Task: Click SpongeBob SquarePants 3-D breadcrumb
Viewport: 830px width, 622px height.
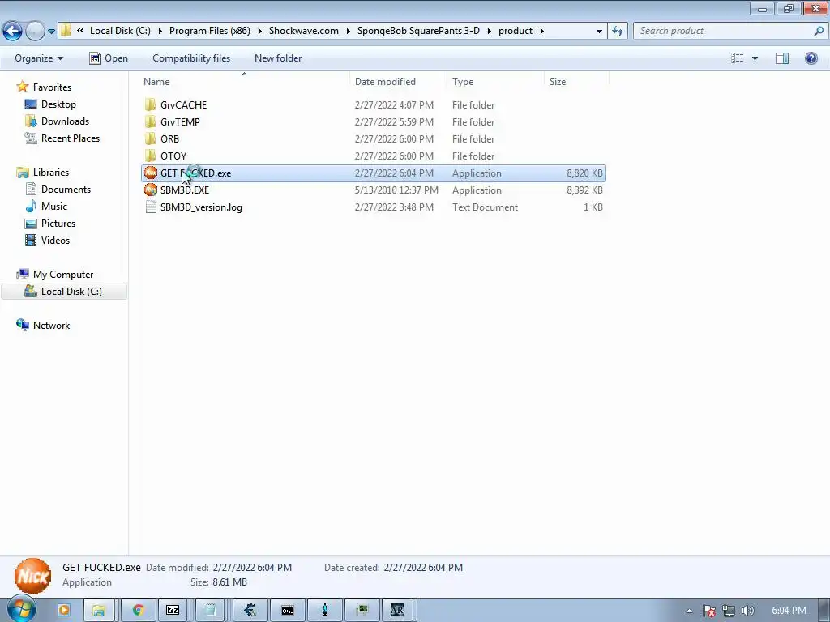Action: (418, 31)
